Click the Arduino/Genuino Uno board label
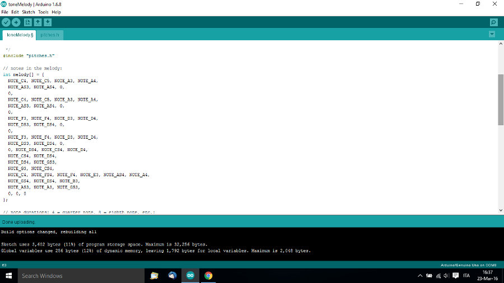 [x=469, y=265]
